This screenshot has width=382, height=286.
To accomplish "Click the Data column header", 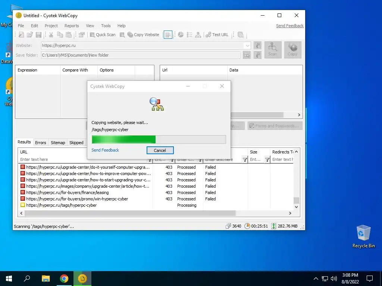I will (265, 70).
